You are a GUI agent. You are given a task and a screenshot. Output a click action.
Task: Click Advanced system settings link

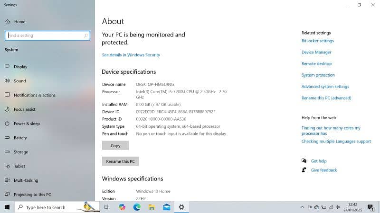(325, 87)
